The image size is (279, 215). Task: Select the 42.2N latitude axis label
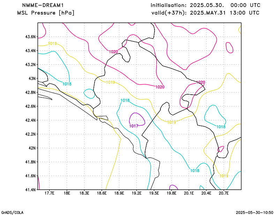coord(30,134)
